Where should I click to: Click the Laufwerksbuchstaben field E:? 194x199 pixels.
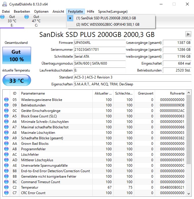tap(100, 70)
